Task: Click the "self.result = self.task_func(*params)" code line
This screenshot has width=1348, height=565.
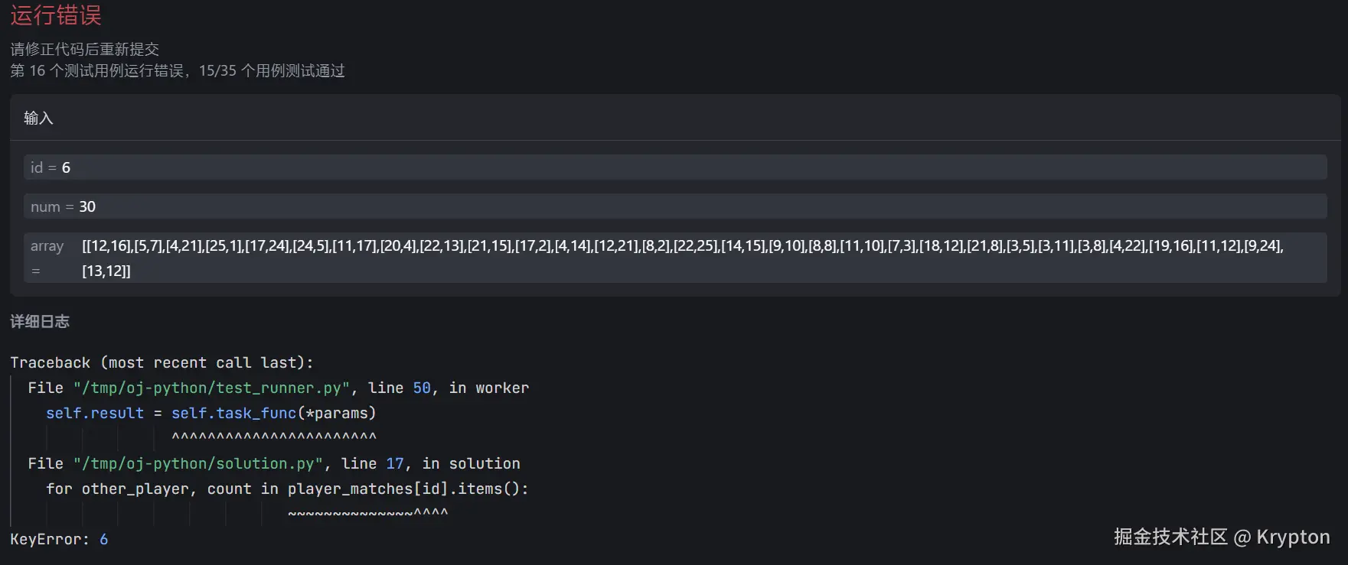Action: 211,413
